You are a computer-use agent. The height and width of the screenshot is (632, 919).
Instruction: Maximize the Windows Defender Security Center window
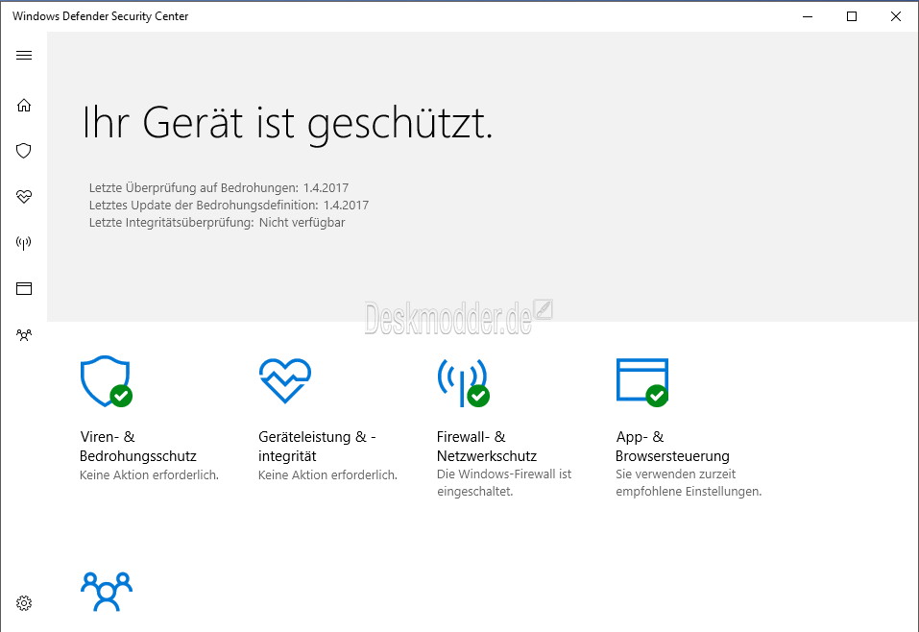coord(852,16)
